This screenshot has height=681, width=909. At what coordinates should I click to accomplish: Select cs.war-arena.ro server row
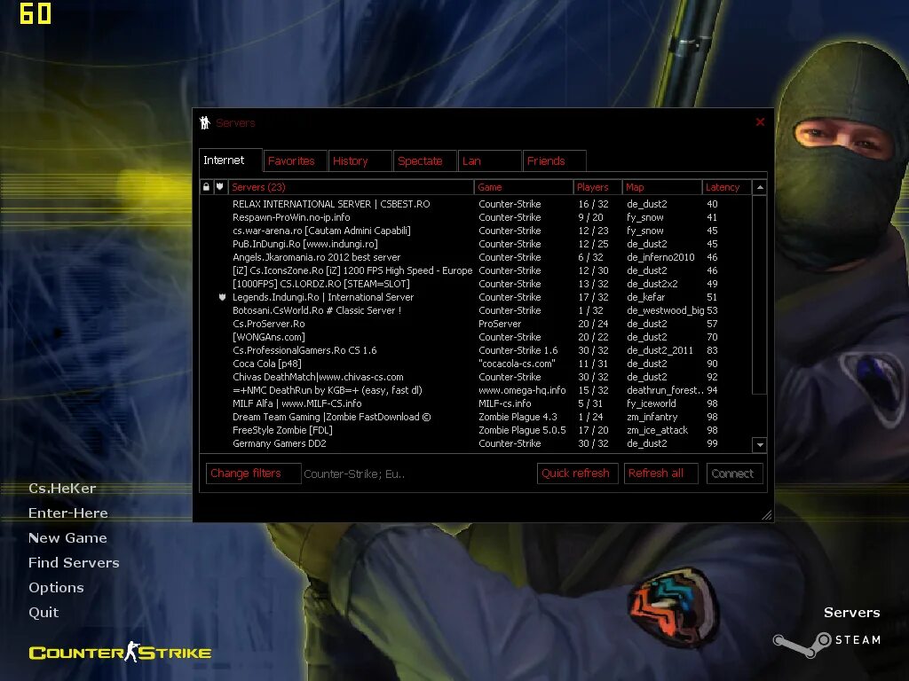click(476, 231)
